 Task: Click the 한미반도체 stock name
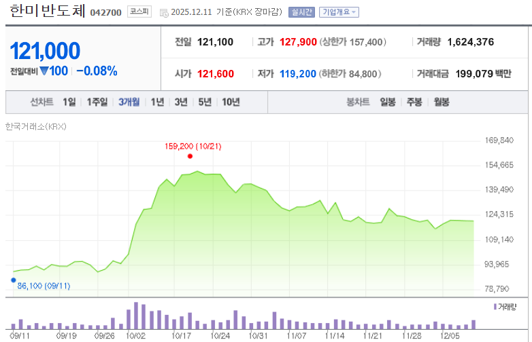tap(48, 10)
